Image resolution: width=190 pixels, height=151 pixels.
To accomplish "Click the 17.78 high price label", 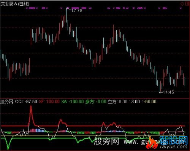I will click(x=77, y=11).
